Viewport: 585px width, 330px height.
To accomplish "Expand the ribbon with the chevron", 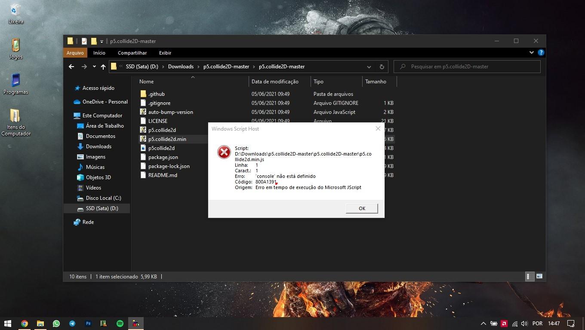I will point(531,52).
